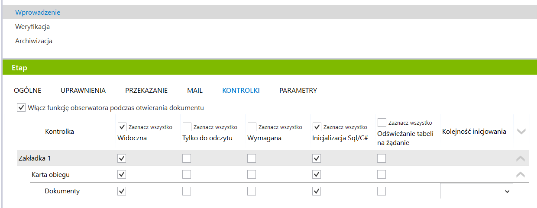Image resolution: width=537 pixels, height=208 pixels.
Task: Open the MAIL tab
Action: [195, 91]
